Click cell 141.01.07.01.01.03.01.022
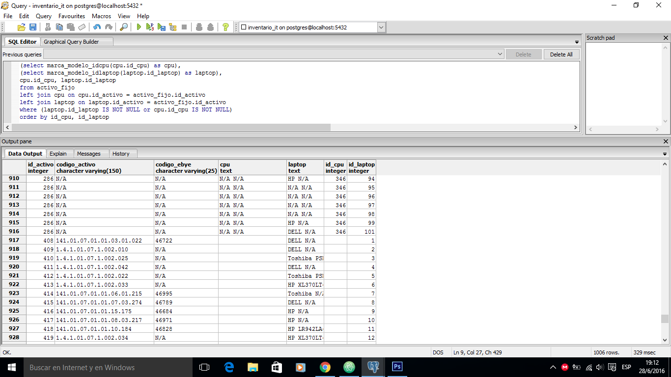This screenshot has height=377, width=671. click(x=104, y=241)
